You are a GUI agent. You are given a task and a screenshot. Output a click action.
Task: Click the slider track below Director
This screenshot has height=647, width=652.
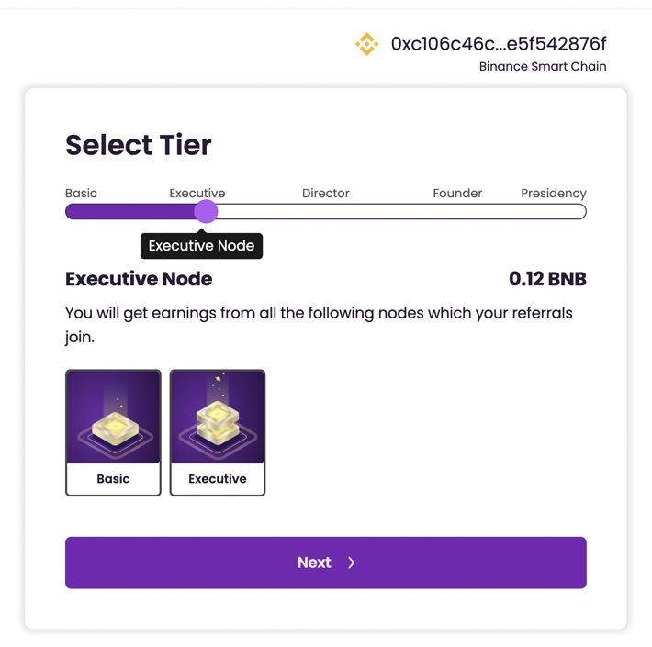[x=326, y=212]
